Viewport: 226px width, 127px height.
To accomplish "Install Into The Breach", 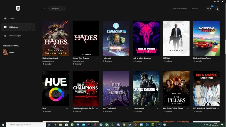I will coord(107,111).
